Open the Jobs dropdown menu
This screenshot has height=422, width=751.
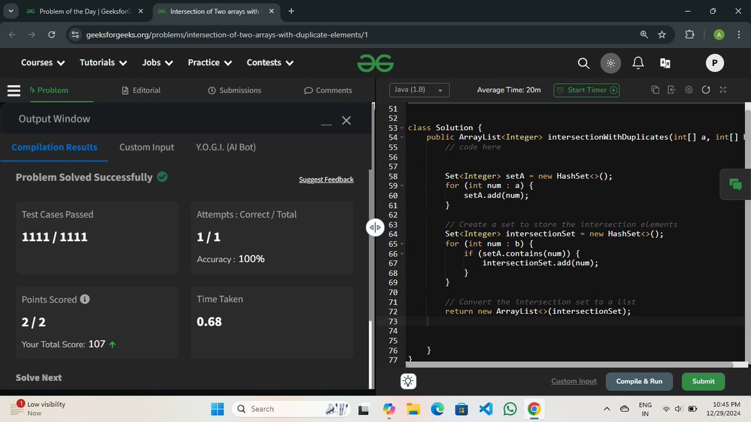(x=157, y=63)
